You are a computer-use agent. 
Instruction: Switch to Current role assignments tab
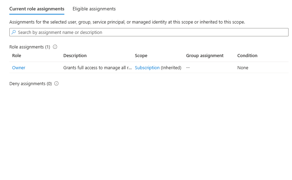[x=37, y=9]
